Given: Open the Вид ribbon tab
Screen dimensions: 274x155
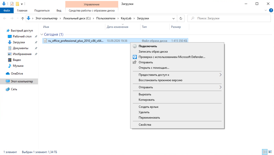Looking at the screenshot, I should point(59,10).
